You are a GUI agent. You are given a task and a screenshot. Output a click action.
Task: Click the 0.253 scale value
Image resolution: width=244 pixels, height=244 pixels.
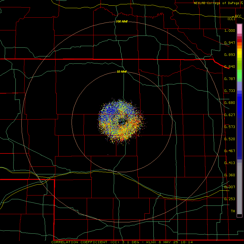click(x=230, y=199)
